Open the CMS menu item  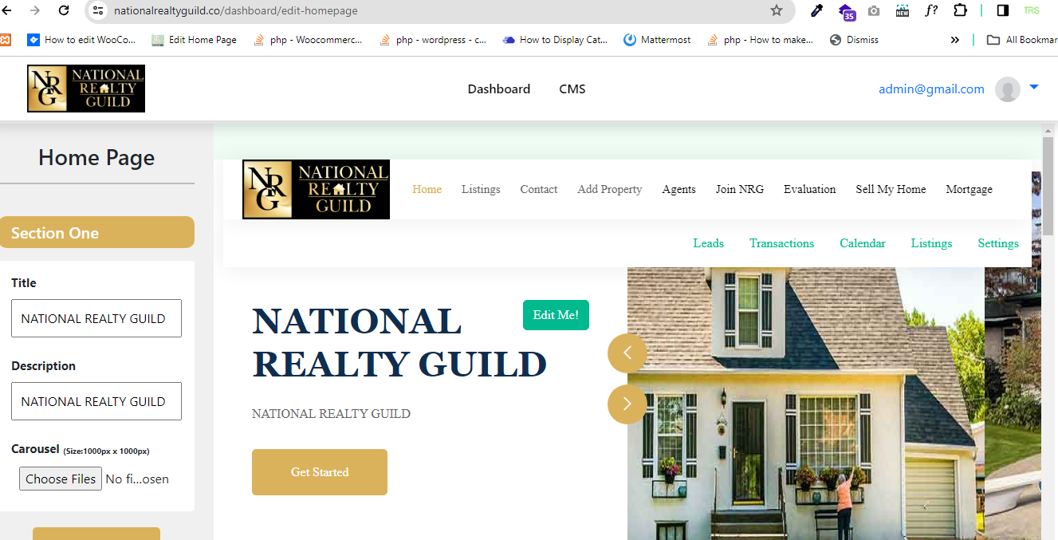click(x=572, y=89)
